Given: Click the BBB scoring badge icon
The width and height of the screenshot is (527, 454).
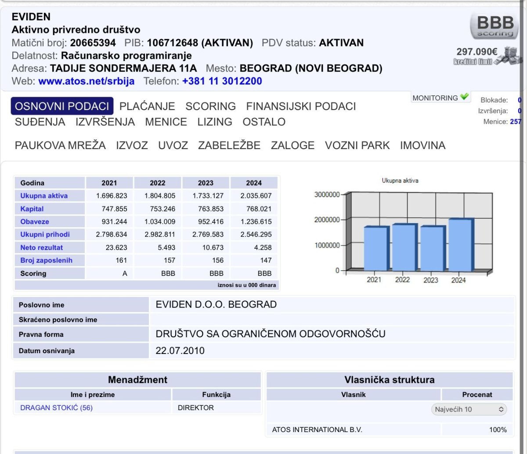Looking at the screenshot, I should [495, 26].
